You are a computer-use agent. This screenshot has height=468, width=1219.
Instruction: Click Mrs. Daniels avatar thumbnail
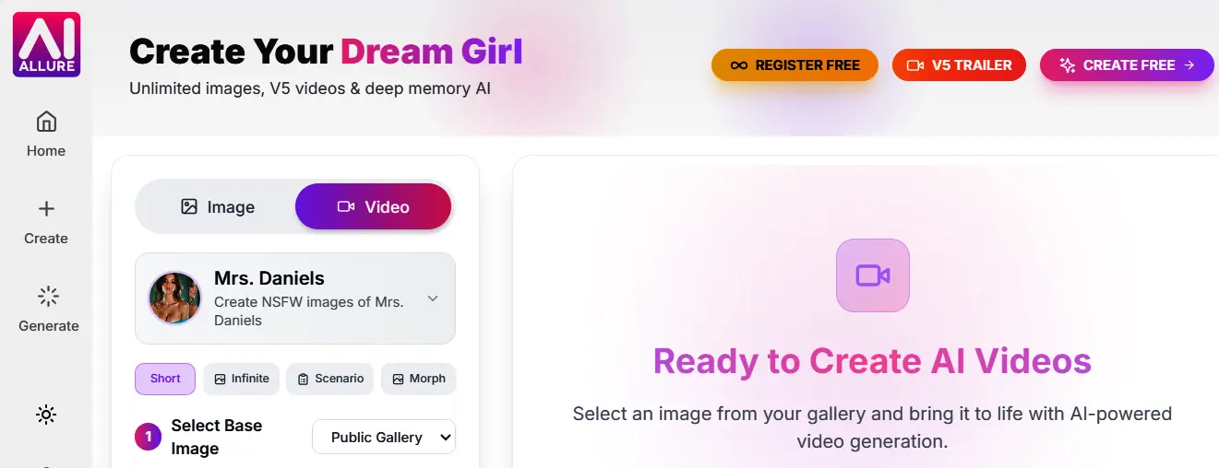coord(175,298)
